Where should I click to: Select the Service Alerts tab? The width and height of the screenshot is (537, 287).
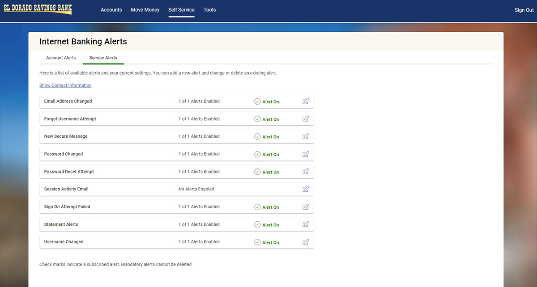[x=103, y=58]
